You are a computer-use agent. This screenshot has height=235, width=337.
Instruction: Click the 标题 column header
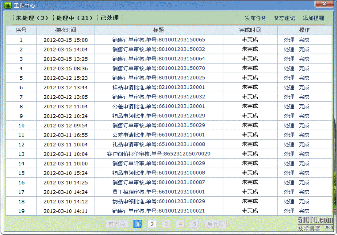click(159, 30)
